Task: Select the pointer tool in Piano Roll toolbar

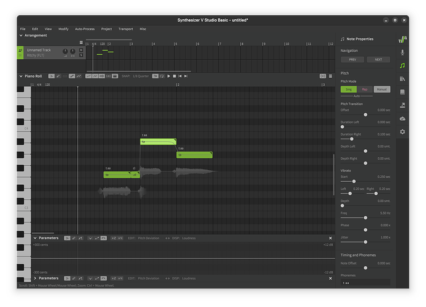Action: [x=51, y=76]
